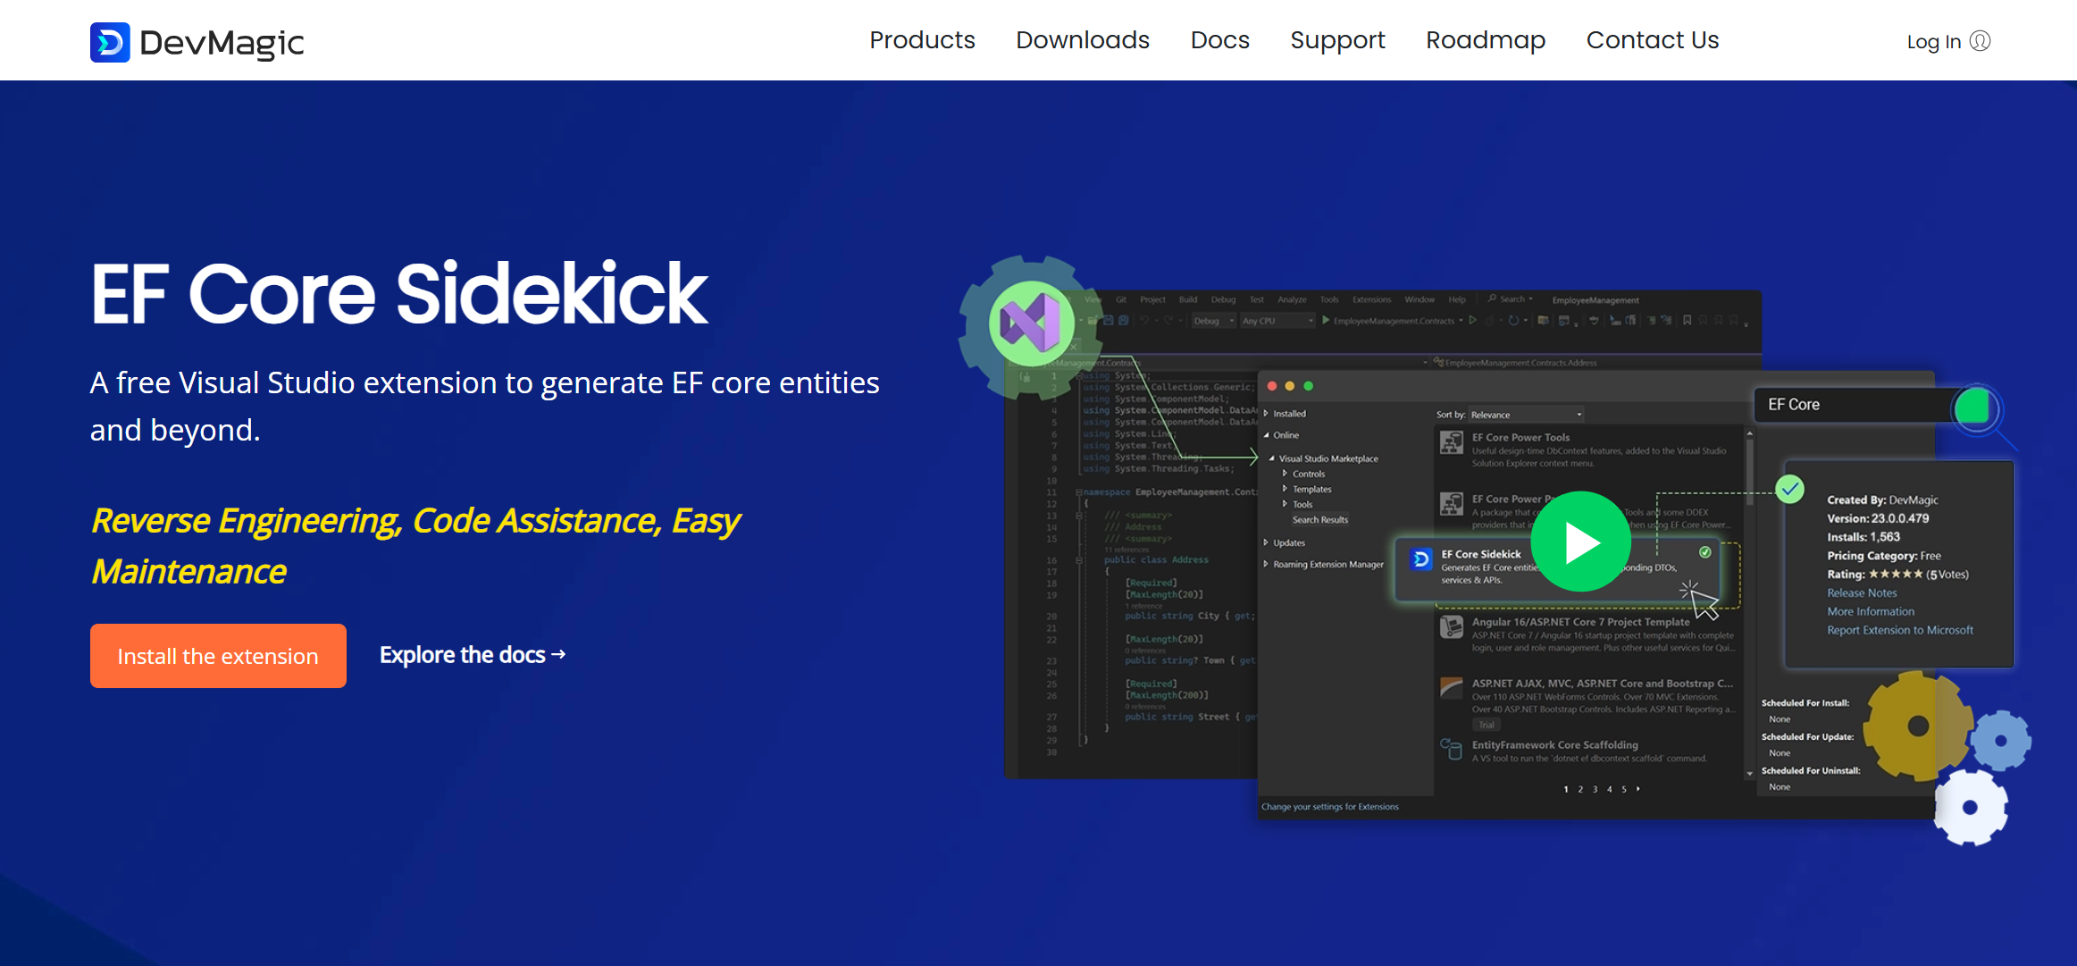Select EntityFramework Core Scaffolding entry
Viewport: 2077px width, 966px height.
click(x=1590, y=752)
